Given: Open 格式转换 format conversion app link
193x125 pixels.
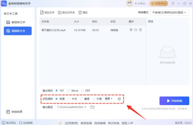Looking at the screenshot, I should (x=114, y=123).
